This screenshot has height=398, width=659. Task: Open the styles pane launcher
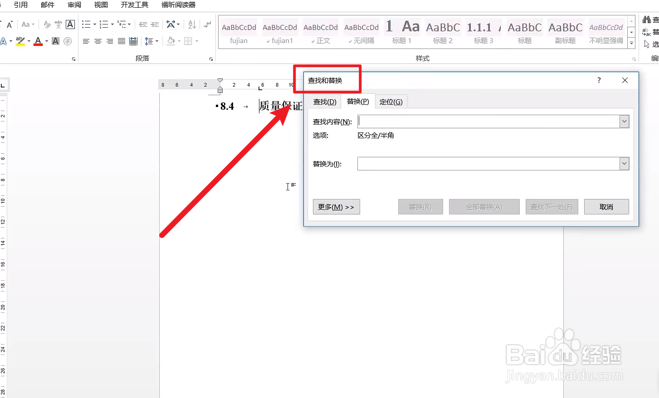pos(634,59)
